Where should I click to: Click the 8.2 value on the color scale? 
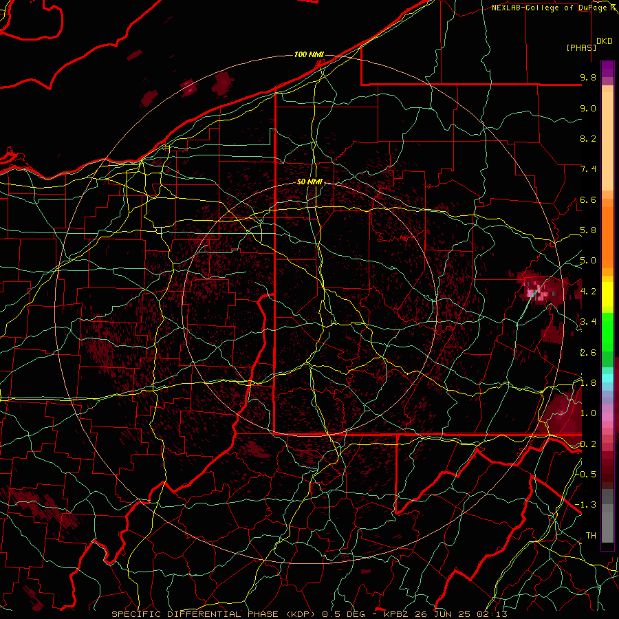point(588,138)
